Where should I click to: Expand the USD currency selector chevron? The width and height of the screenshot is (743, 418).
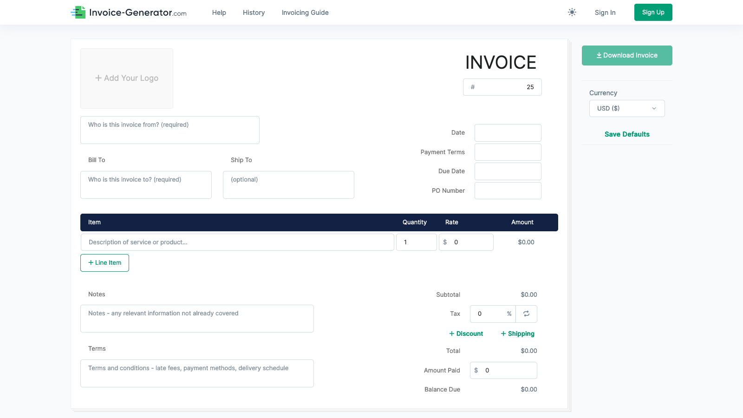click(654, 108)
